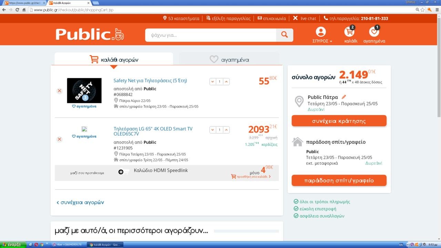Click the Public logo in header
The image size is (441, 248).
90,34
